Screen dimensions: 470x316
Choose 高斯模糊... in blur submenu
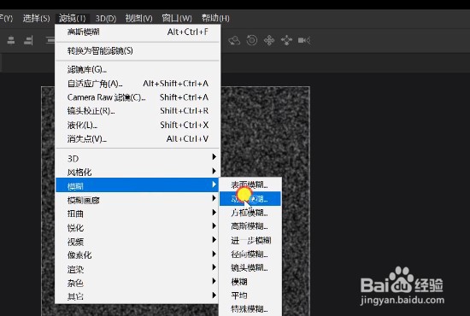(x=250, y=226)
